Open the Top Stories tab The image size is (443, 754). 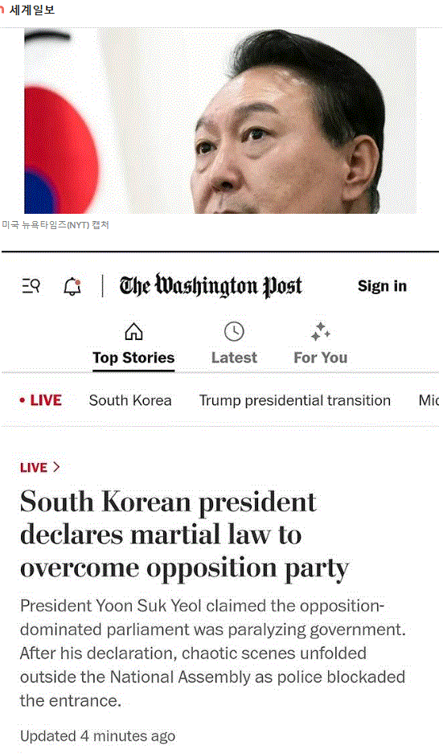(133, 358)
